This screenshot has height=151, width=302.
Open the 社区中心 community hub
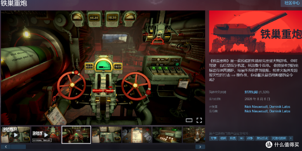(x=292, y=3)
